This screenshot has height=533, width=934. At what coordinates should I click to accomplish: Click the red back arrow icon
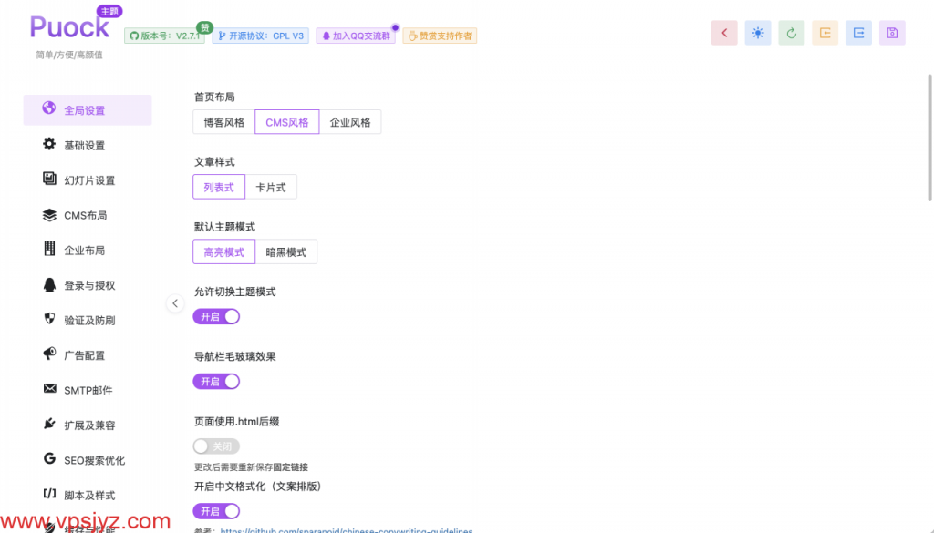(x=724, y=33)
